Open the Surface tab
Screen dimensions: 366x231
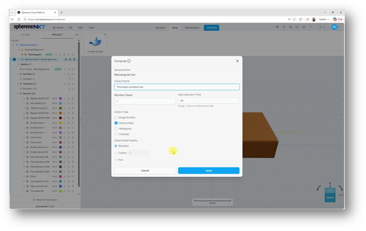pyautogui.click(x=160, y=28)
